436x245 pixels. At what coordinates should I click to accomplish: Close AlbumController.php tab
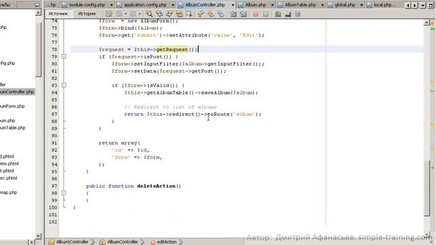pos(233,5)
